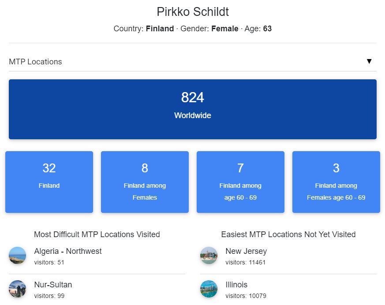Screen dimensions: 385x305
Task: Click the Nur-Sultan round photo icon
Action: tap(18, 289)
